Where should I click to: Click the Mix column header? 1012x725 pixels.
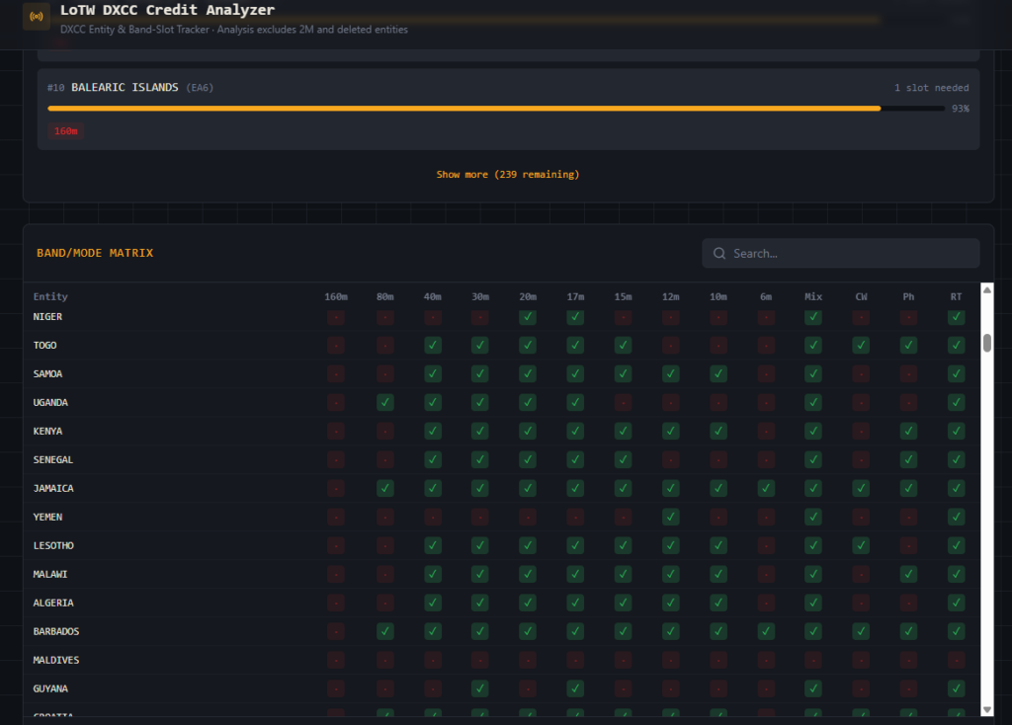tap(813, 296)
